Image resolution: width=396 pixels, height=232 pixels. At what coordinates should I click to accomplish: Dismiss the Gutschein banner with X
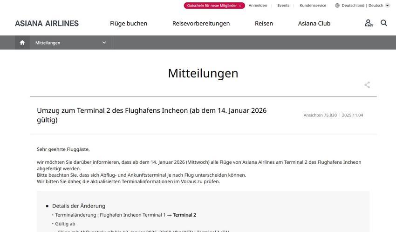(240, 6)
